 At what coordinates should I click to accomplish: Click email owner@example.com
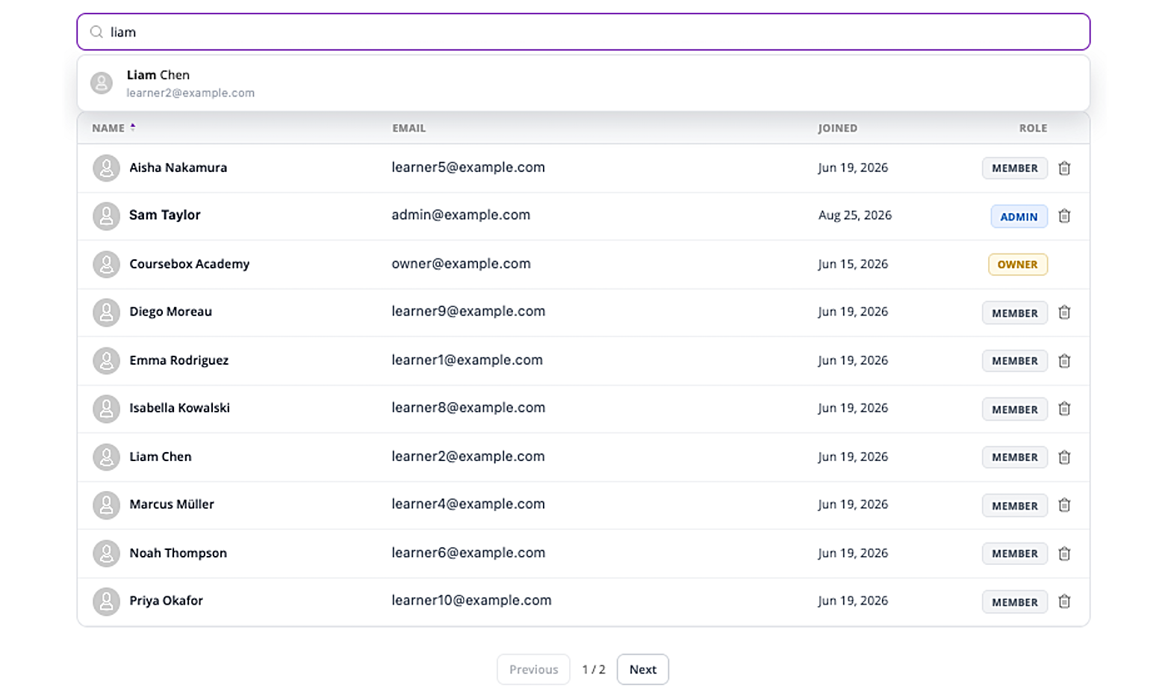tap(461, 264)
